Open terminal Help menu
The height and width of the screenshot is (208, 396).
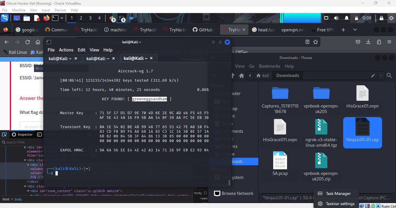point(108,50)
